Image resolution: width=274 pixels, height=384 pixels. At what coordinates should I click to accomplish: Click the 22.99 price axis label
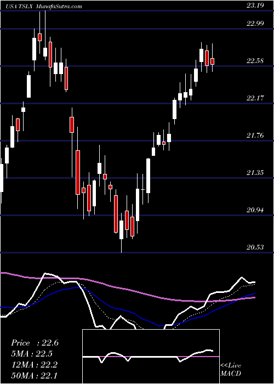point(255,24)
